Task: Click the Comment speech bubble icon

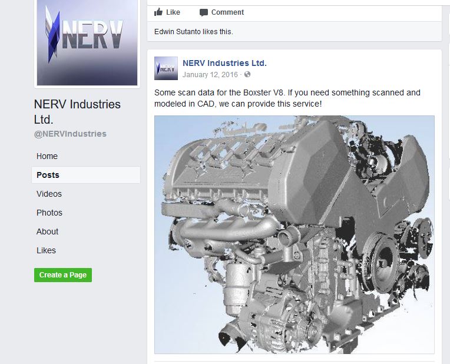Action: (204, 12)
